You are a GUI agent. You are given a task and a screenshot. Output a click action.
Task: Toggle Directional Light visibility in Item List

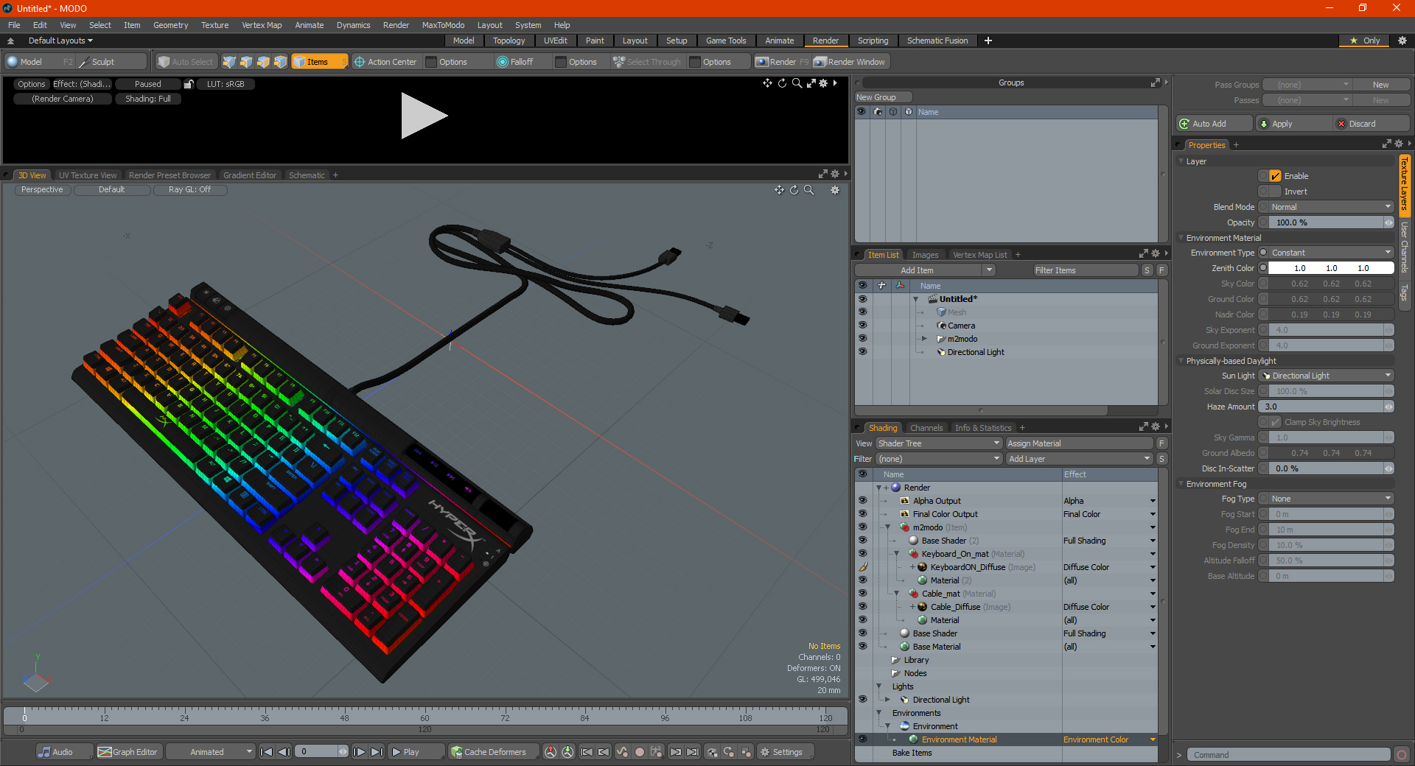pos(862,352)
